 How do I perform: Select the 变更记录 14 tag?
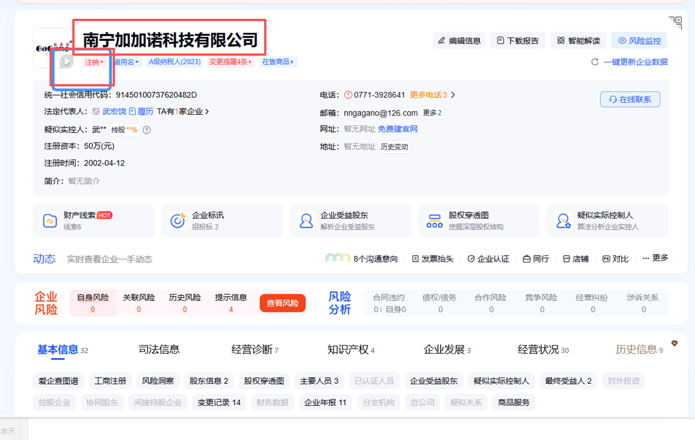(219, 402)
